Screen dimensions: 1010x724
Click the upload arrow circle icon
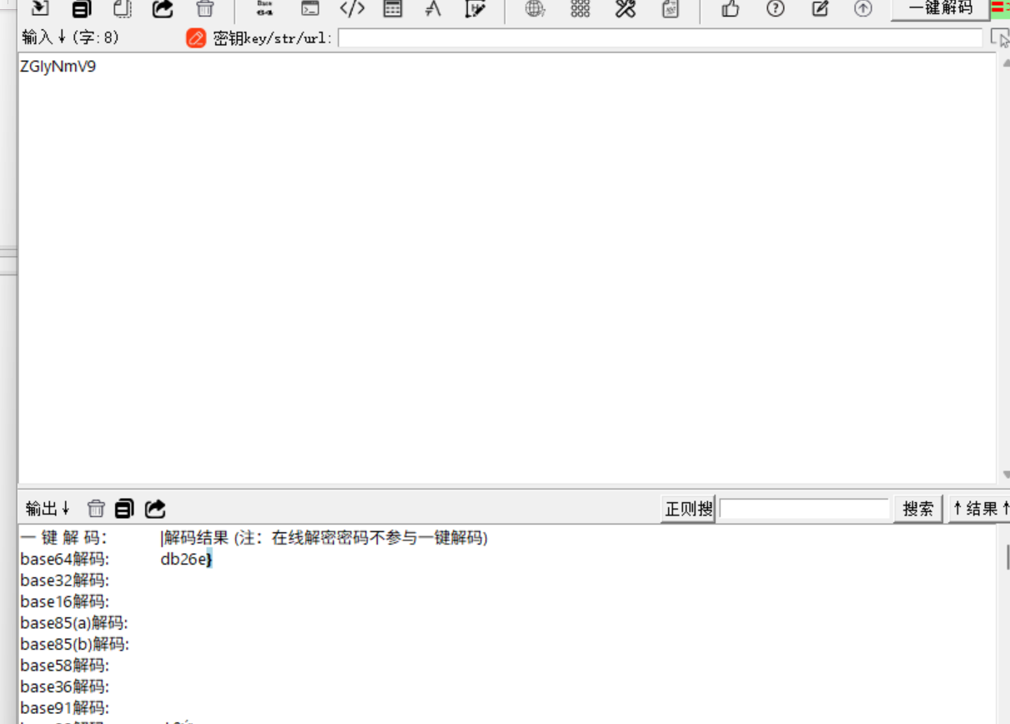[863, 9]
